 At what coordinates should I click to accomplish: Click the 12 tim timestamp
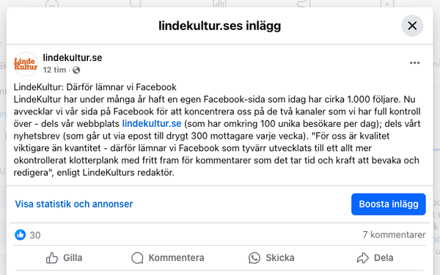pyautogui.click(x=54, y=70)
